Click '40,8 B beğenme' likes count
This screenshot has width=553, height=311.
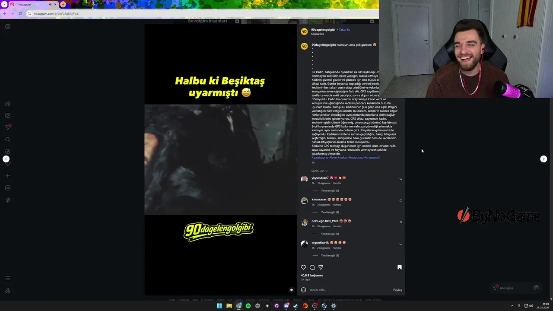coord(312,275)
